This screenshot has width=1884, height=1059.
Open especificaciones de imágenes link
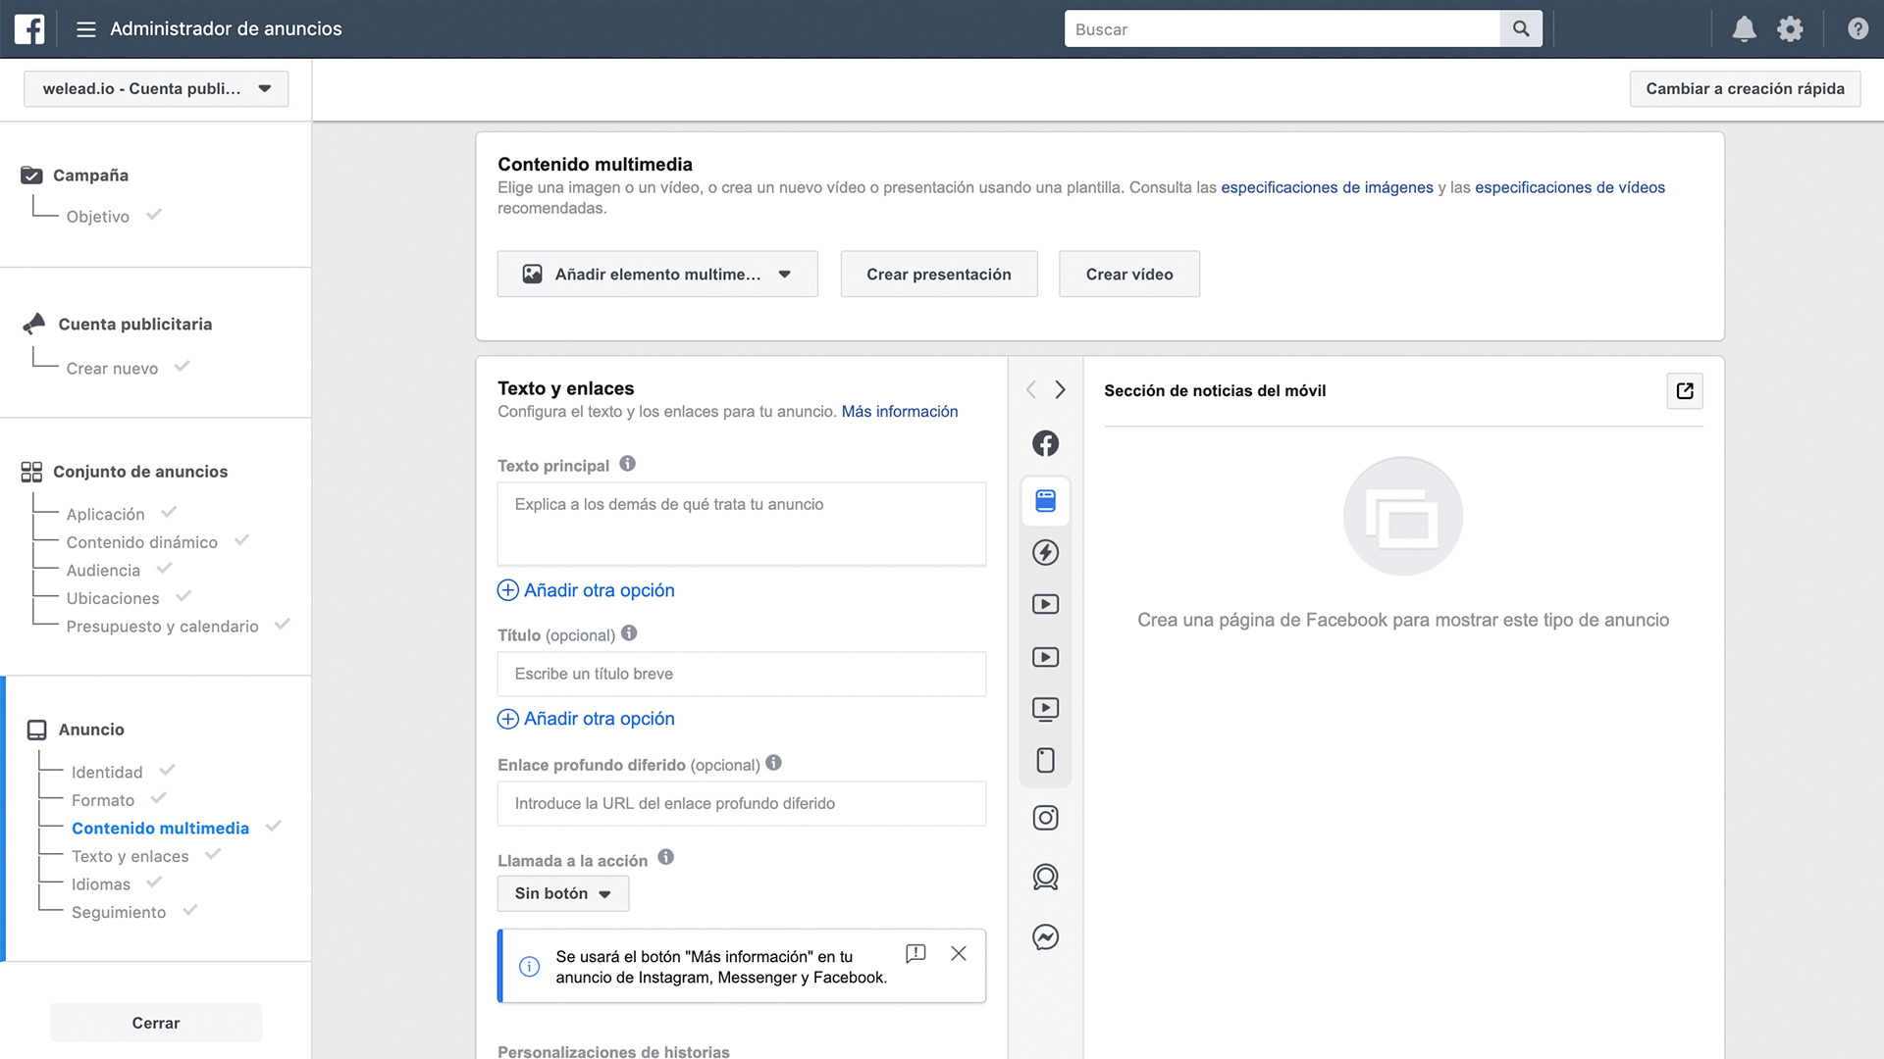click(x=1327, y=187)
